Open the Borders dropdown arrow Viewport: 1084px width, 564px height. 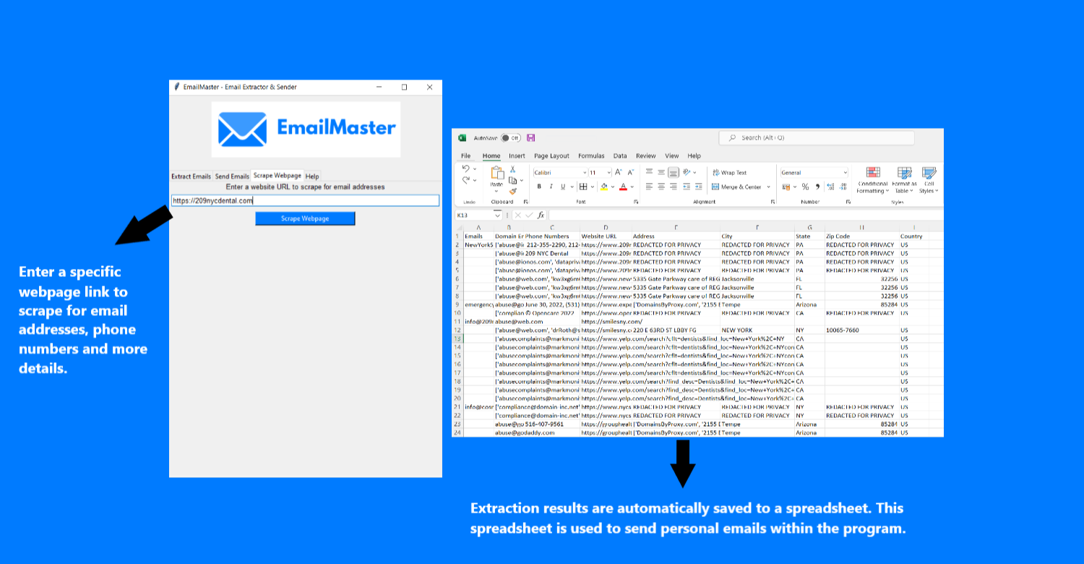point(593,187)
